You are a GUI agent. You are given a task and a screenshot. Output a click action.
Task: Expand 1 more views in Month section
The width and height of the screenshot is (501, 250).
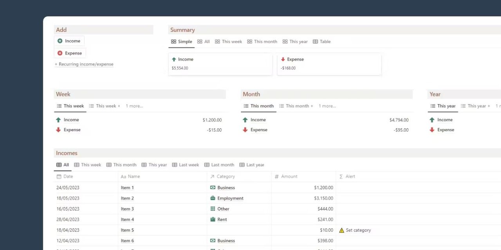click(x=327, y=106)
